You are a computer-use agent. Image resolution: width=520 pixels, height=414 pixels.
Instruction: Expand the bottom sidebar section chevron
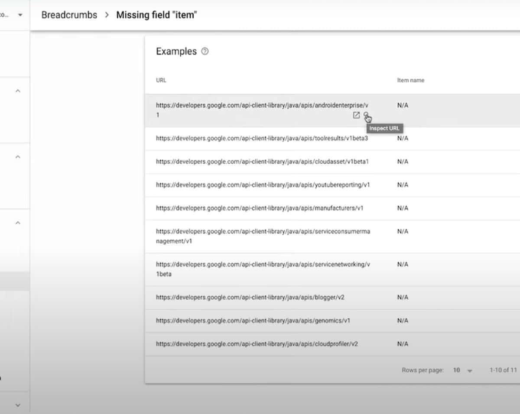click(18, 405)
